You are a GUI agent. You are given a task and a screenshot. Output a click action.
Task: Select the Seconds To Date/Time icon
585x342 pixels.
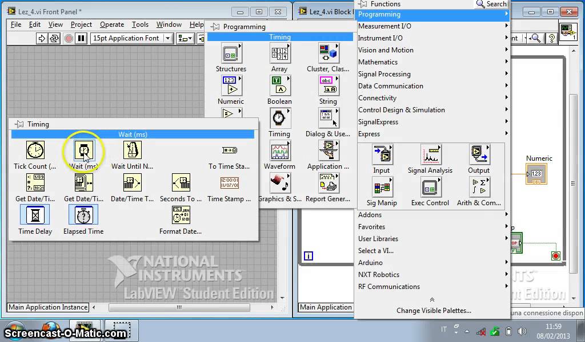click(181, 183)
